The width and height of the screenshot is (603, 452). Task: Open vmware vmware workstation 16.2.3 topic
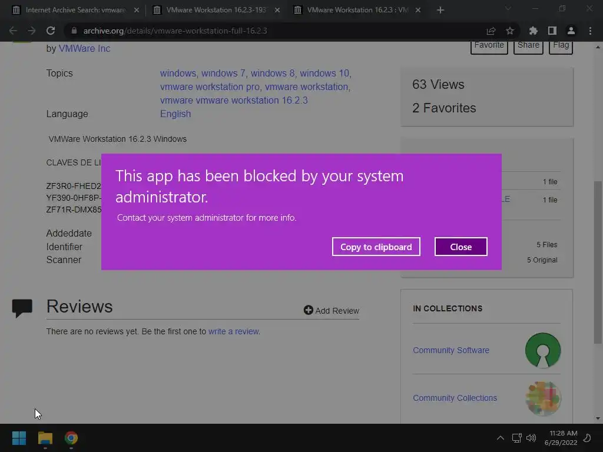pyautogui.click(x=234, y=100)
